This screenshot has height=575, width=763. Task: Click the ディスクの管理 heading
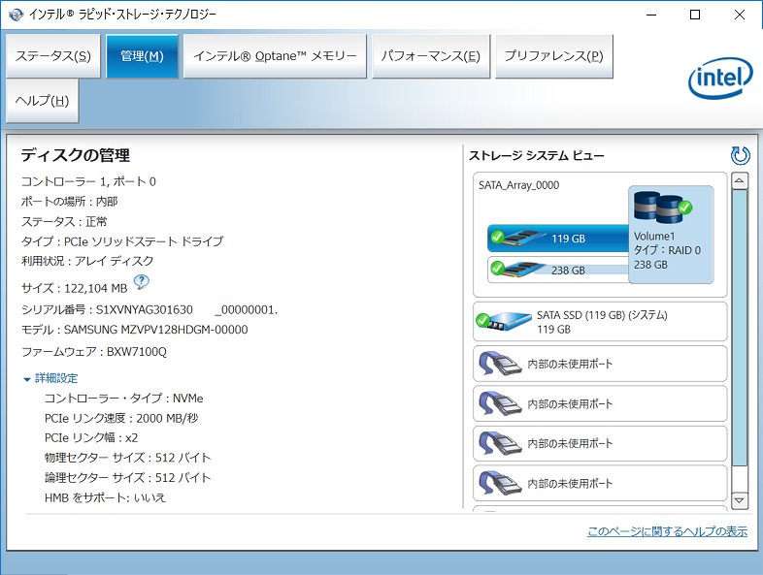75,155
